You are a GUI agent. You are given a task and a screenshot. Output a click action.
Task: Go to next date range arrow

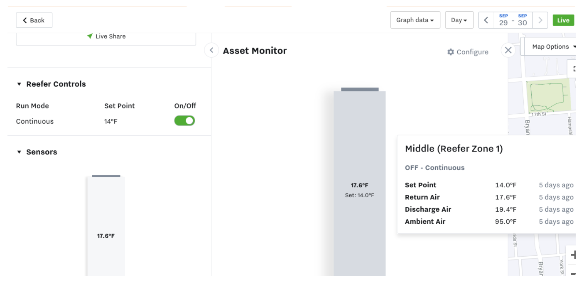(540, 20)
